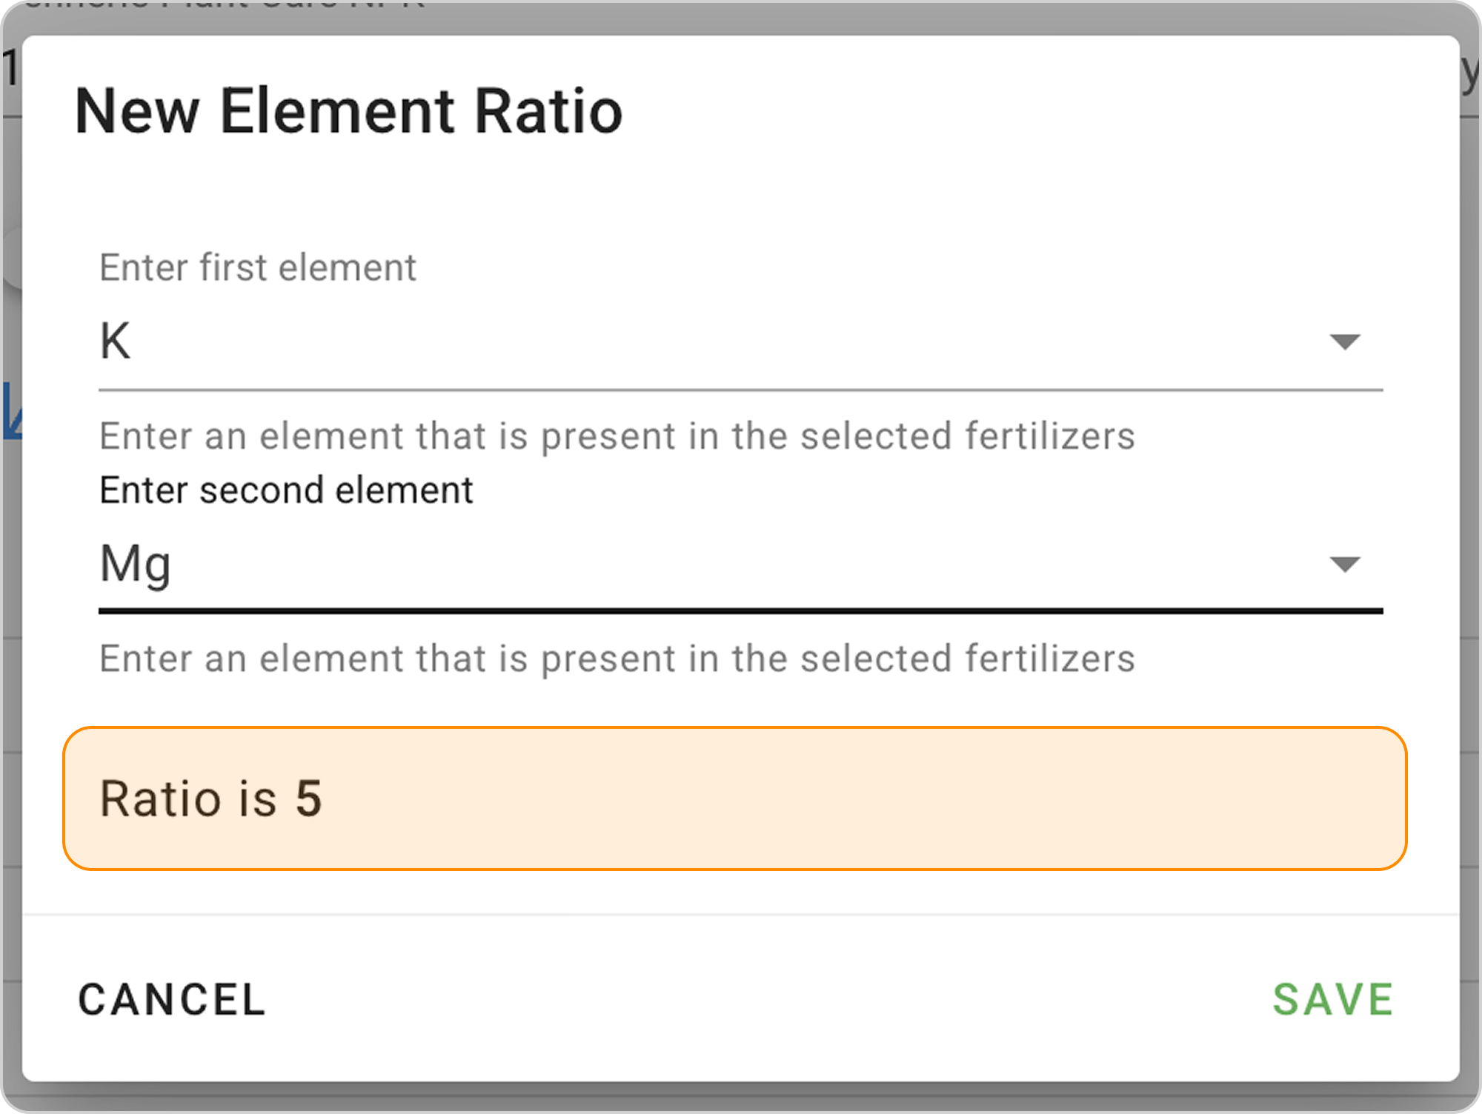Click the dimmed backdrop below the dialog

point(741,1098)
